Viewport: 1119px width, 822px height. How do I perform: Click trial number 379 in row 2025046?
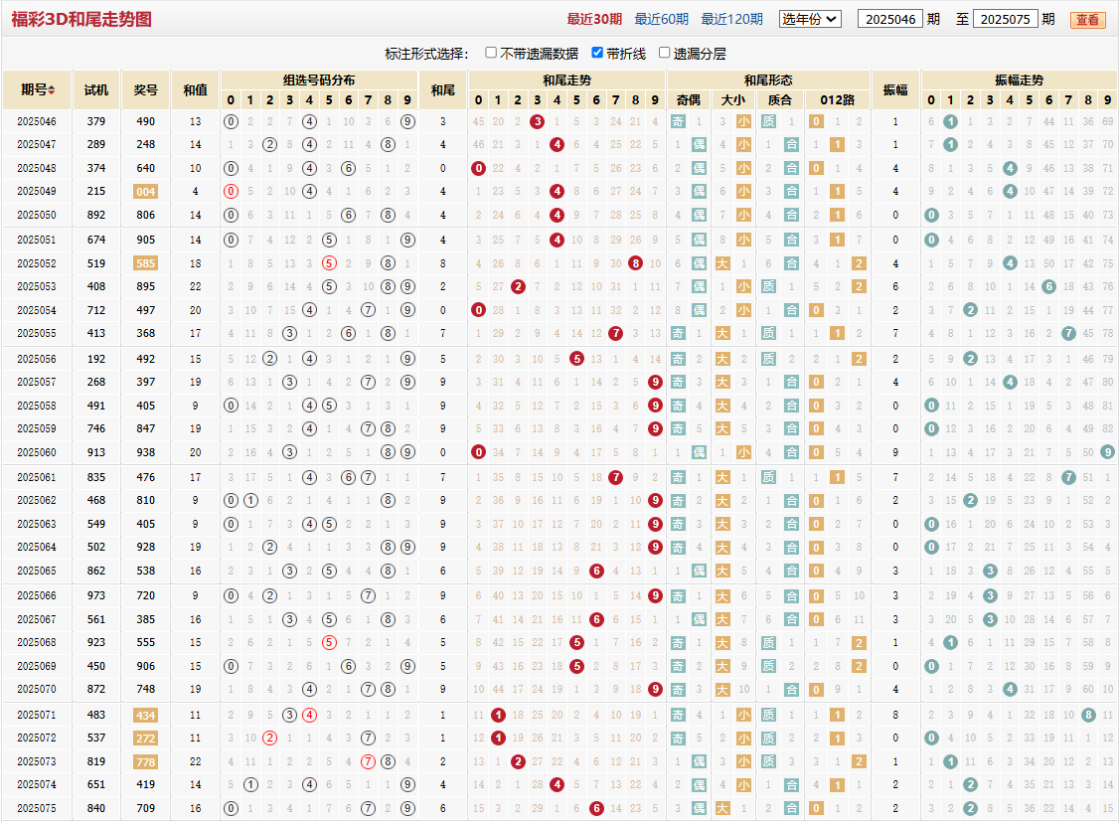(96, 122)
